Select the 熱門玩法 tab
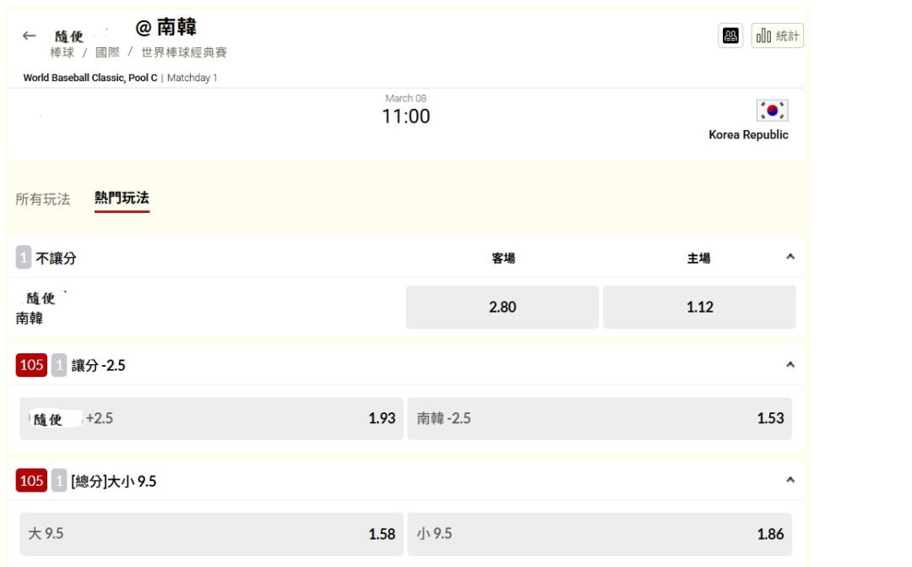Screen dimensions: 912x567 tap(122, 199)
